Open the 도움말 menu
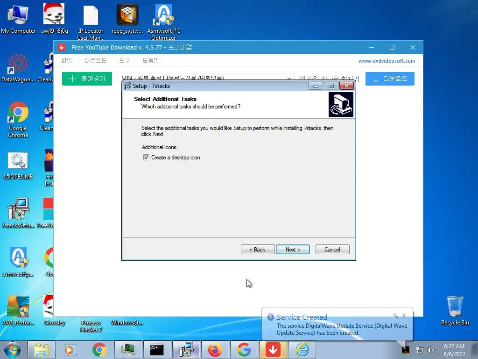This screenshot has width=478, height=359. [151, 60]
